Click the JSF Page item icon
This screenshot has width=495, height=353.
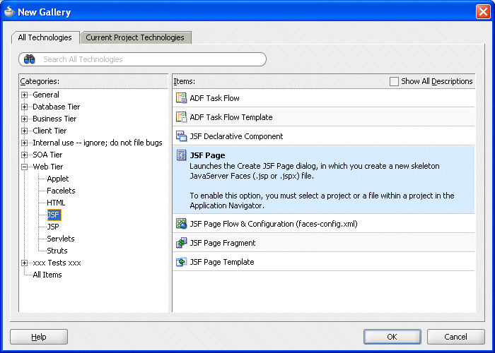(x=181, y=155)
